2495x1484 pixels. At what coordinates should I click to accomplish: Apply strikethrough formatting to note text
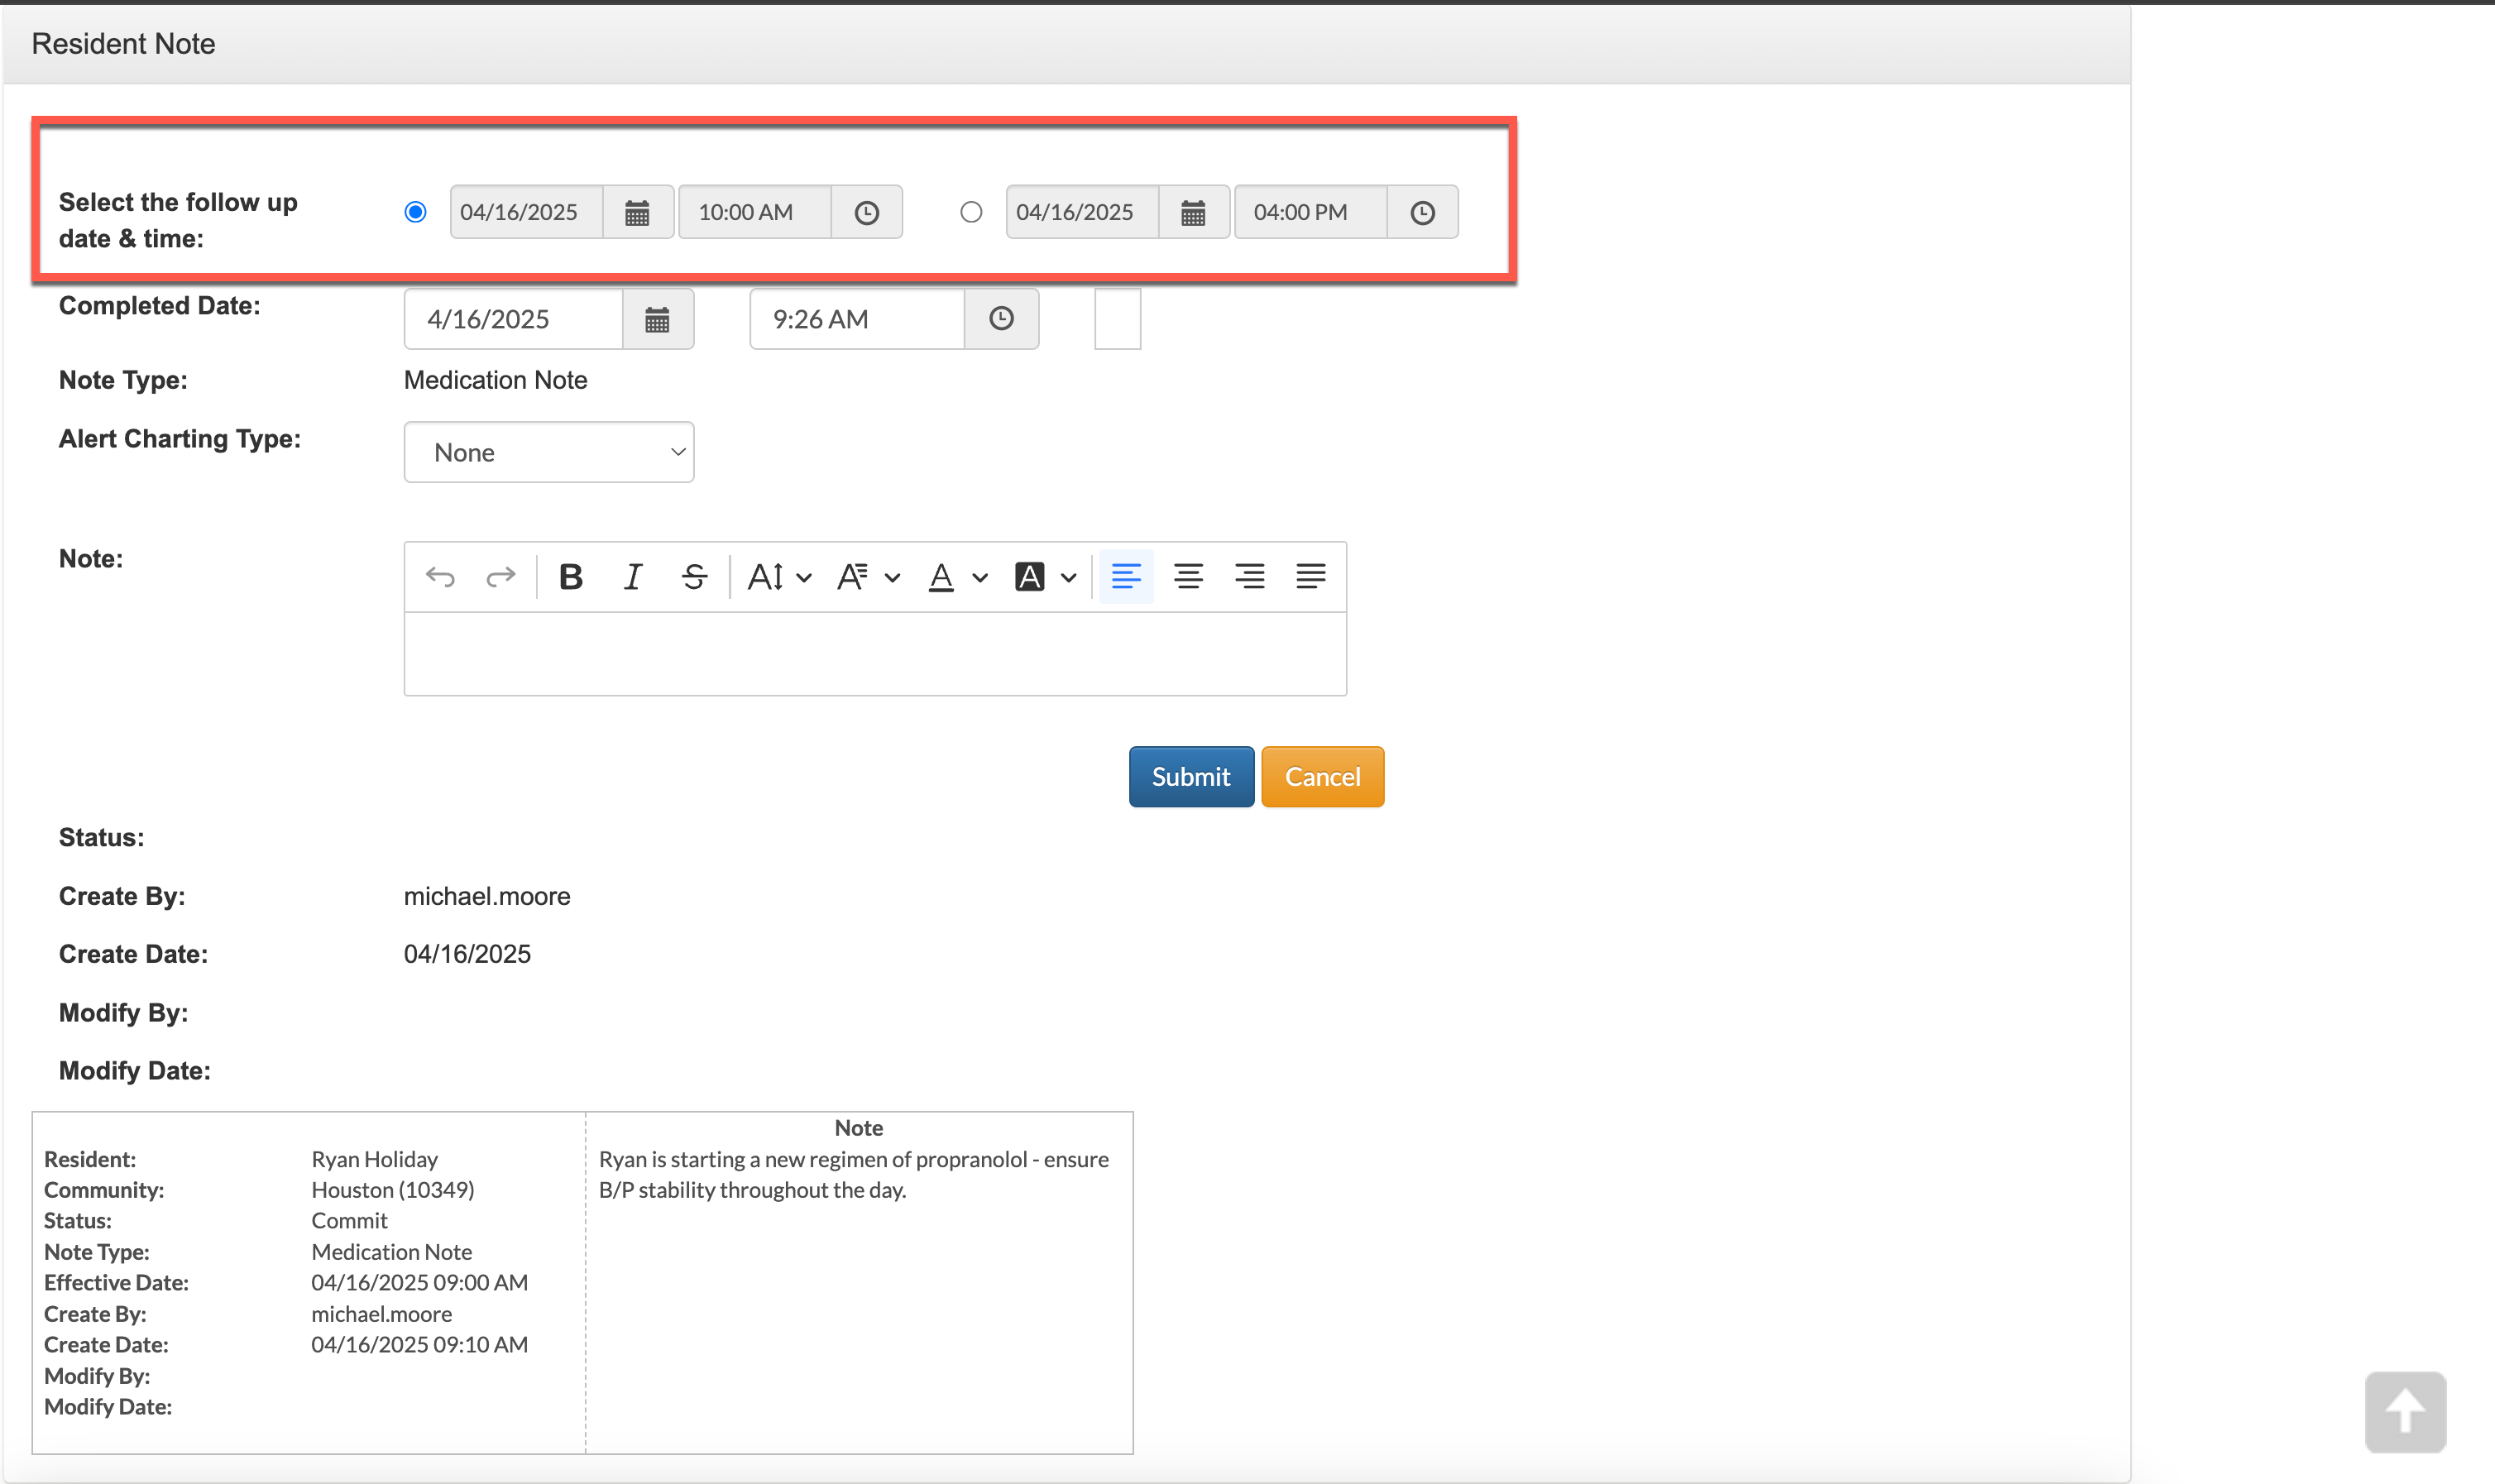pyautogui.click(x=694, y=577)
